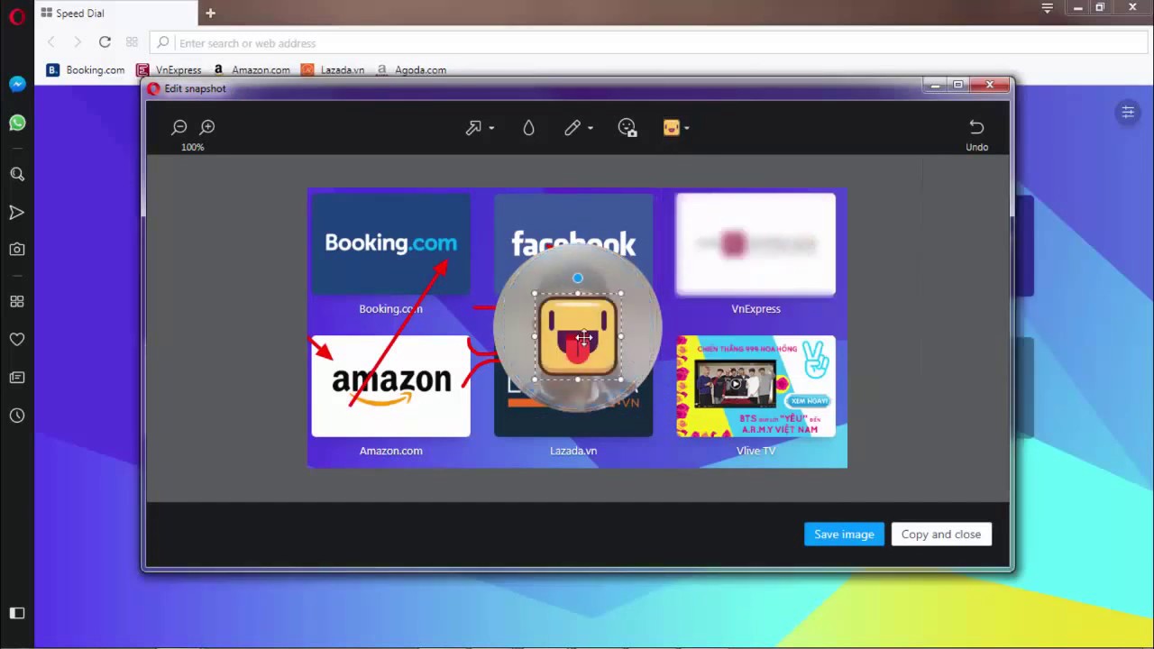Open Lazada.vn bookmark
The height and width of the screenshot is (649, 1154).
point(334,69)
